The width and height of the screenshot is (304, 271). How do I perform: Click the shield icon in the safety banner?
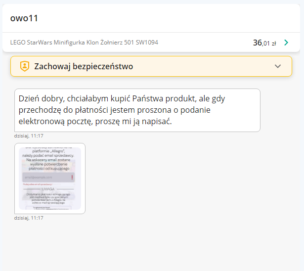click(25, 66)
